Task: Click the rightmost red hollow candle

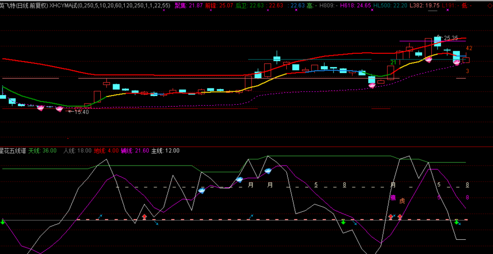Action: [x=466, y=60]
